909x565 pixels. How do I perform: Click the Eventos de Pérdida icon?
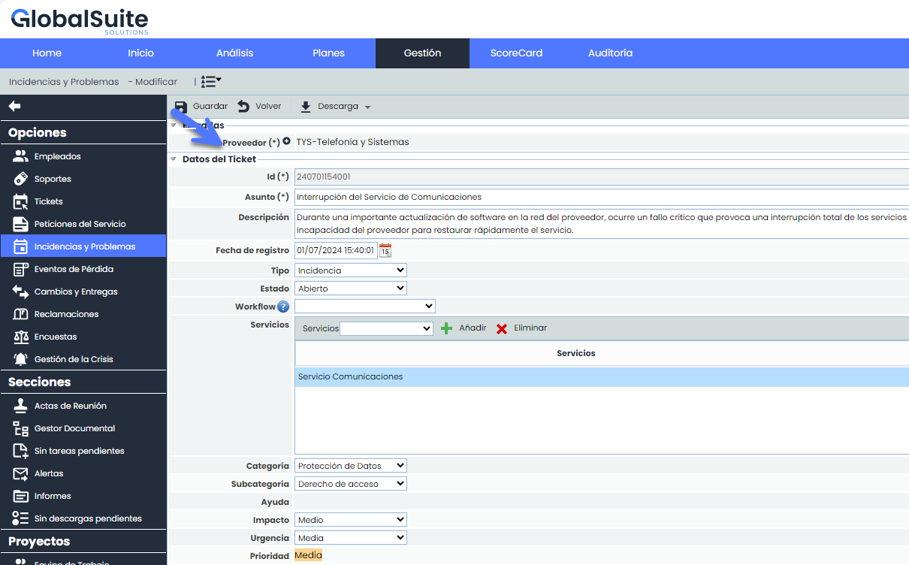[x=21, y=269]
